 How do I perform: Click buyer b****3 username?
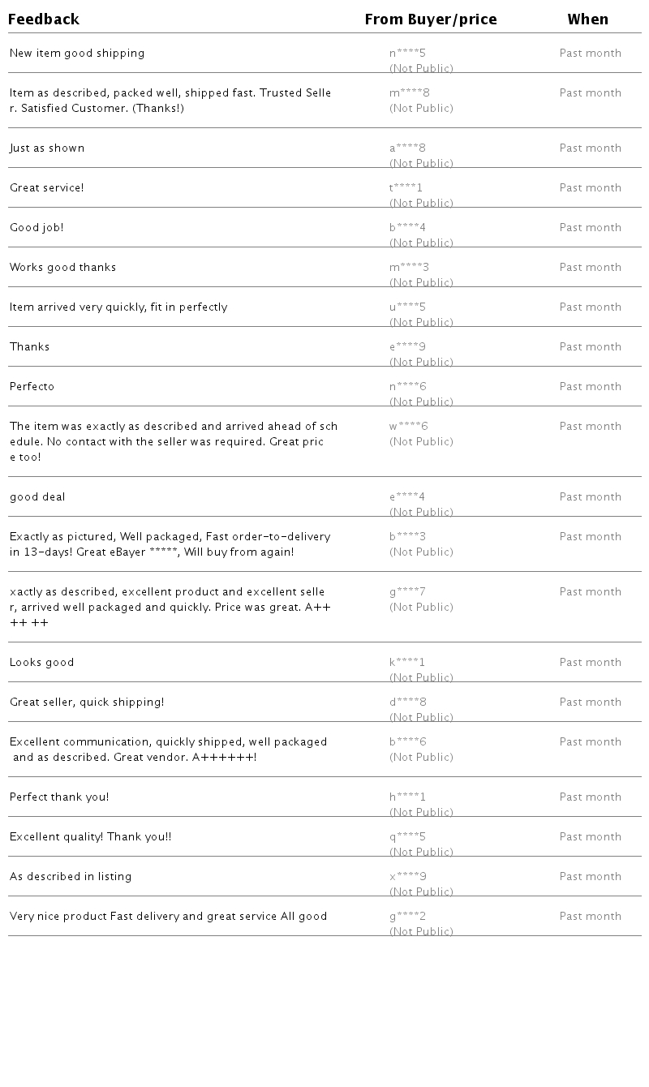click(407, 537)
